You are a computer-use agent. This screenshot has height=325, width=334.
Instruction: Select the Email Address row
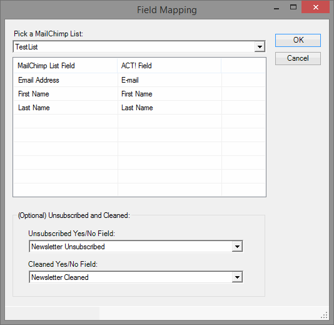point(139,80)
